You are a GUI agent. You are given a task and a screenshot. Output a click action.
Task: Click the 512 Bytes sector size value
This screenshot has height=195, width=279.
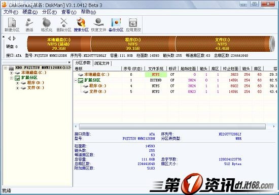coord(233,164)
